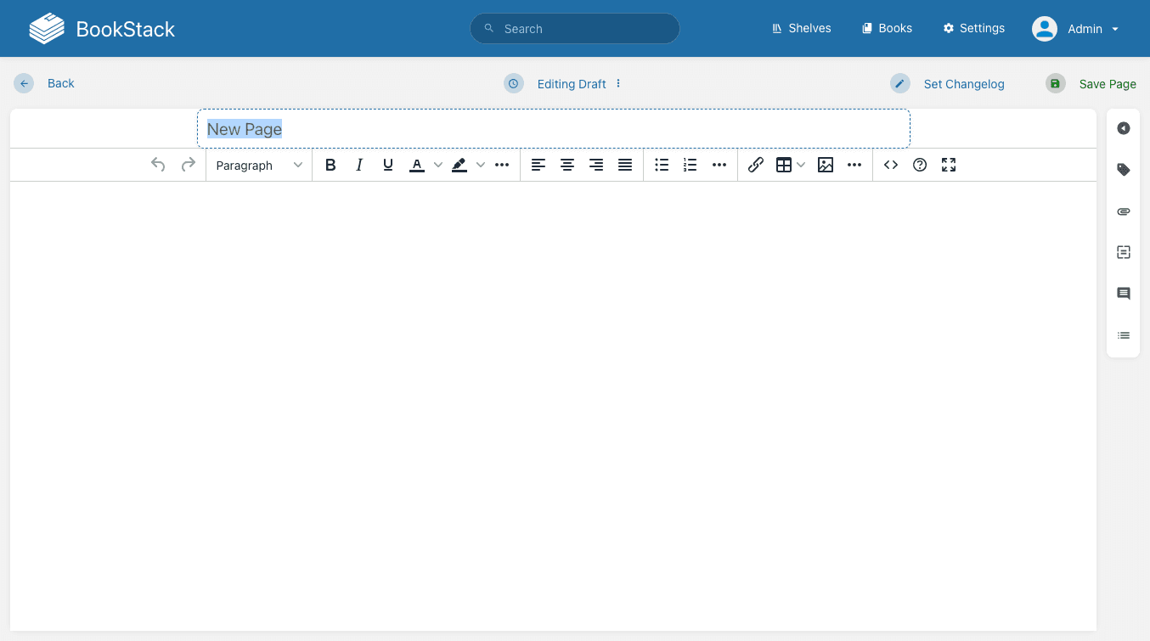Viewport: 1150px width, 641px height.
Task: Click the insert table icon
Action: (784, 165)
